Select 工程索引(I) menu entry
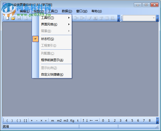 (52, 46)
